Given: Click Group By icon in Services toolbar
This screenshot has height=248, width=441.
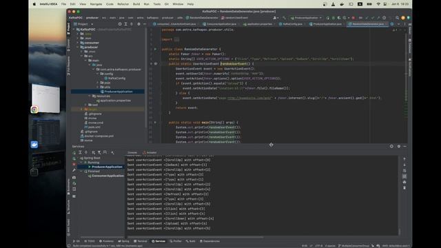Looking at the screenshot, I should coord(94,152).
